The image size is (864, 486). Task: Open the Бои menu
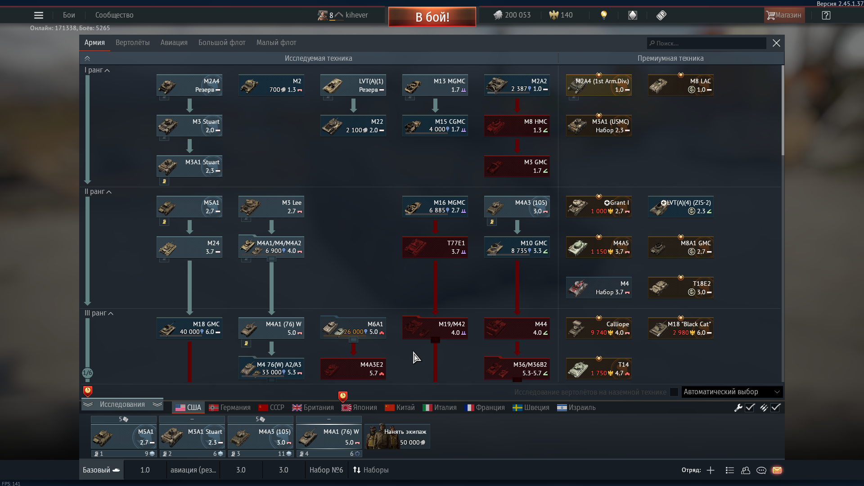pos(69,15)
